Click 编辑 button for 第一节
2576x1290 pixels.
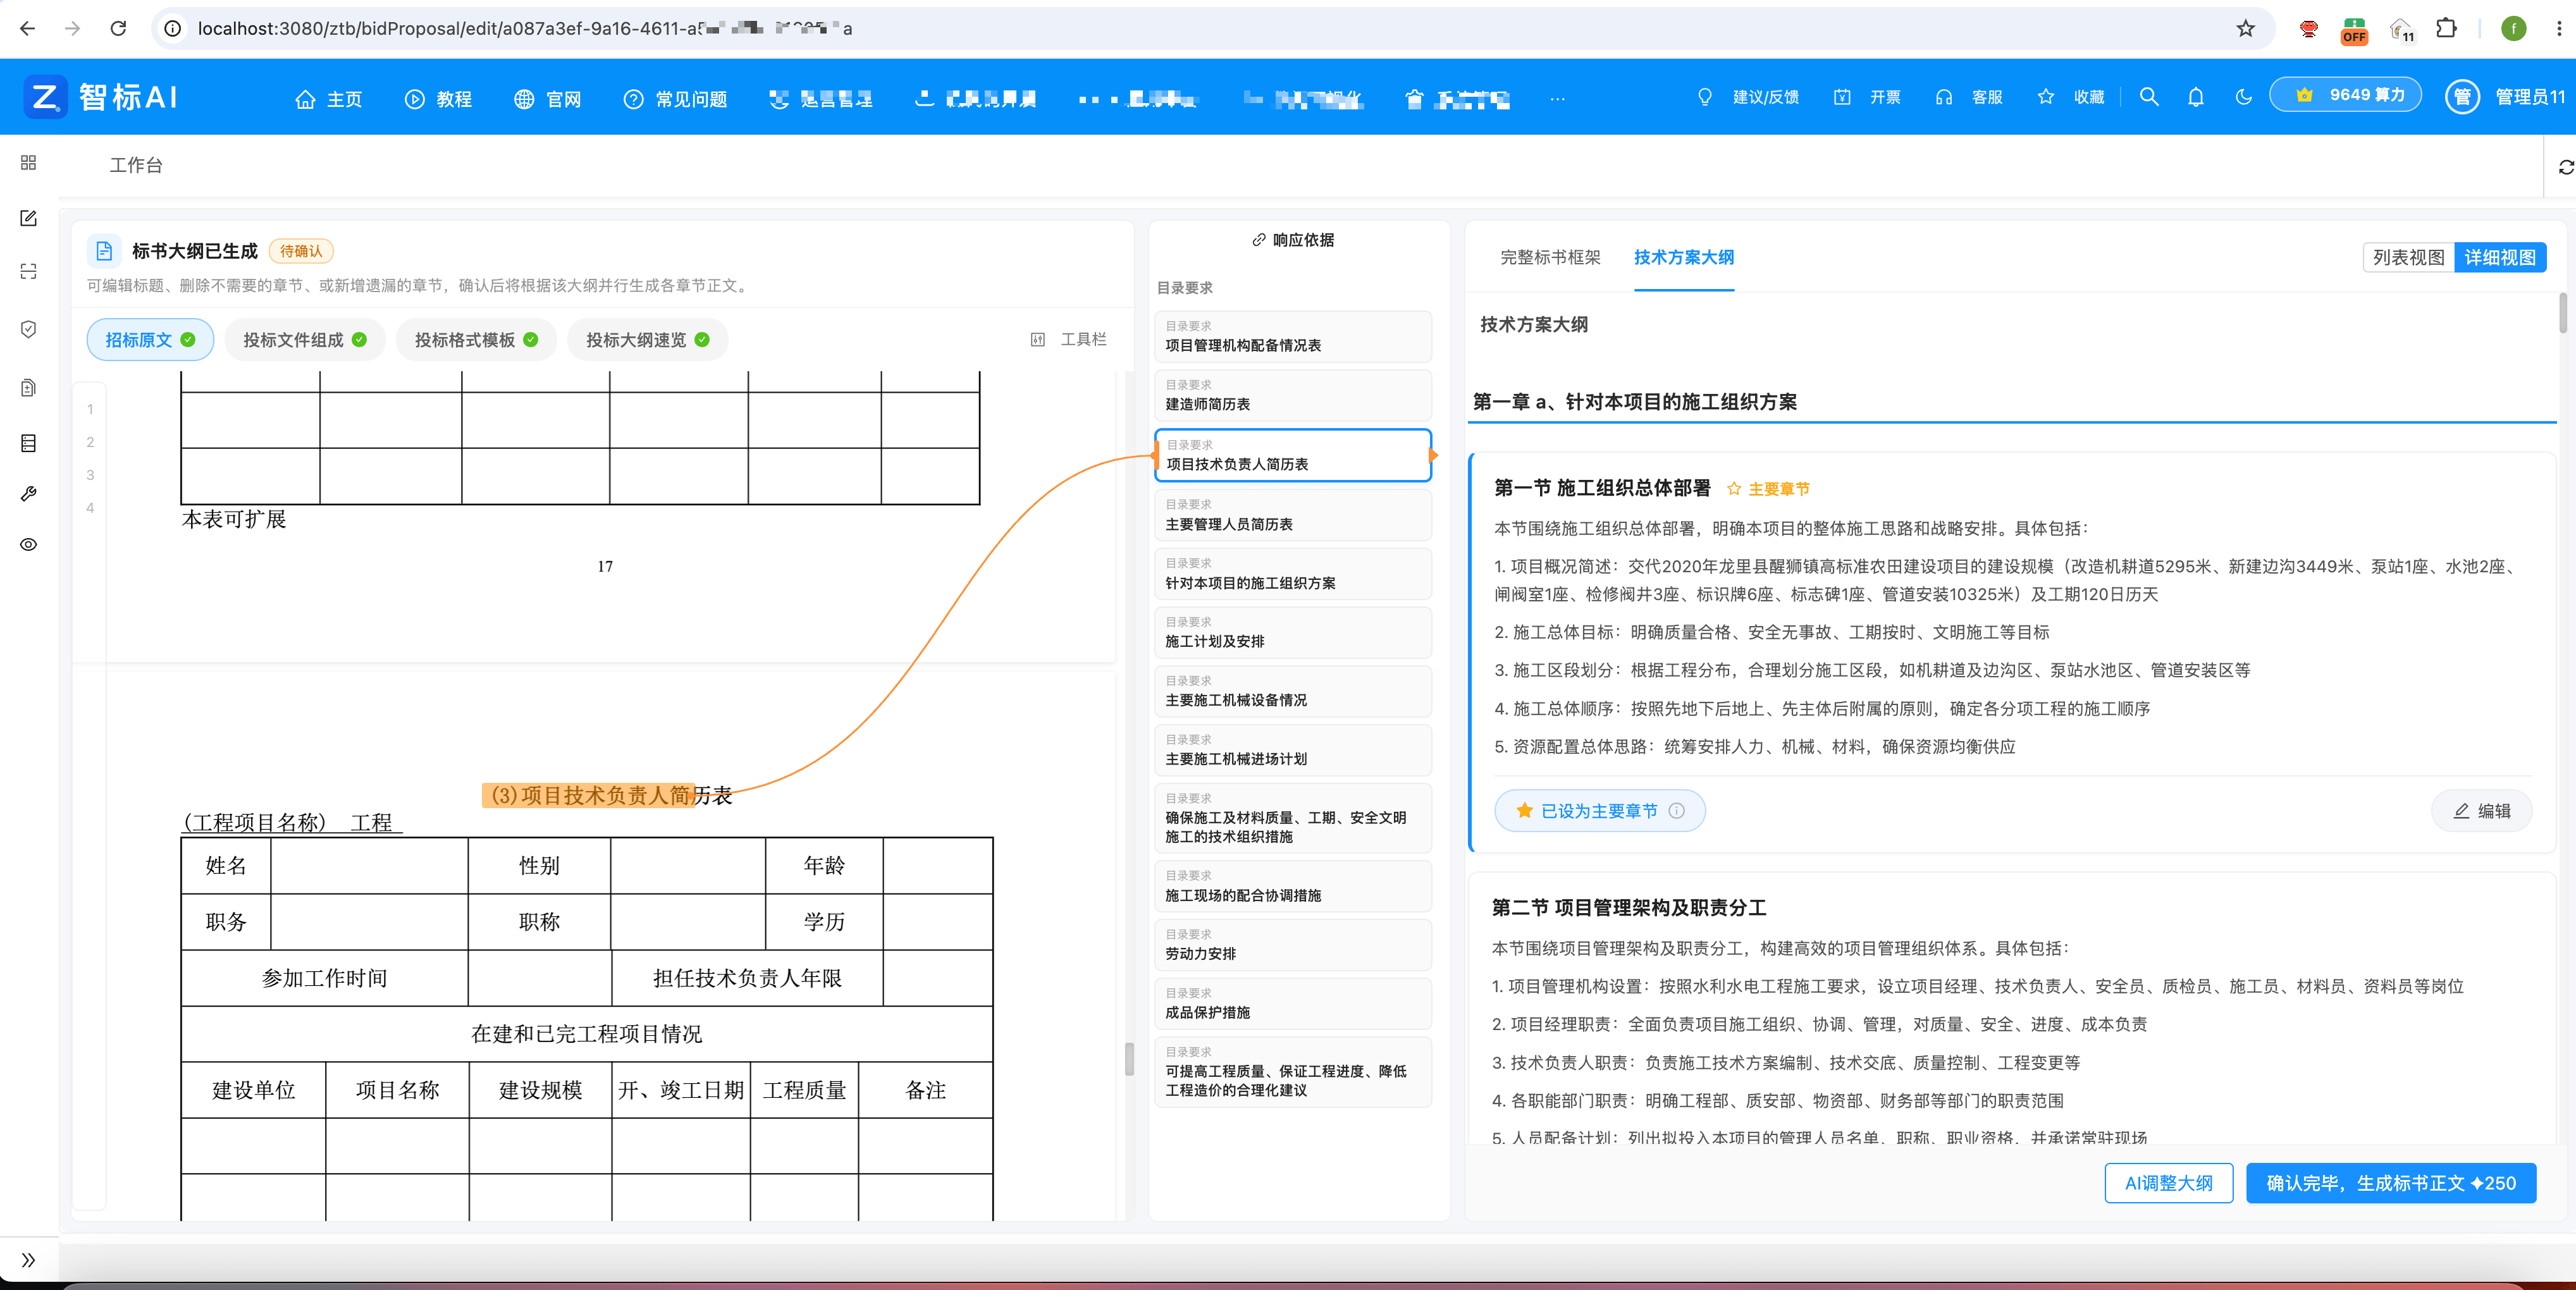(2482, 811)
